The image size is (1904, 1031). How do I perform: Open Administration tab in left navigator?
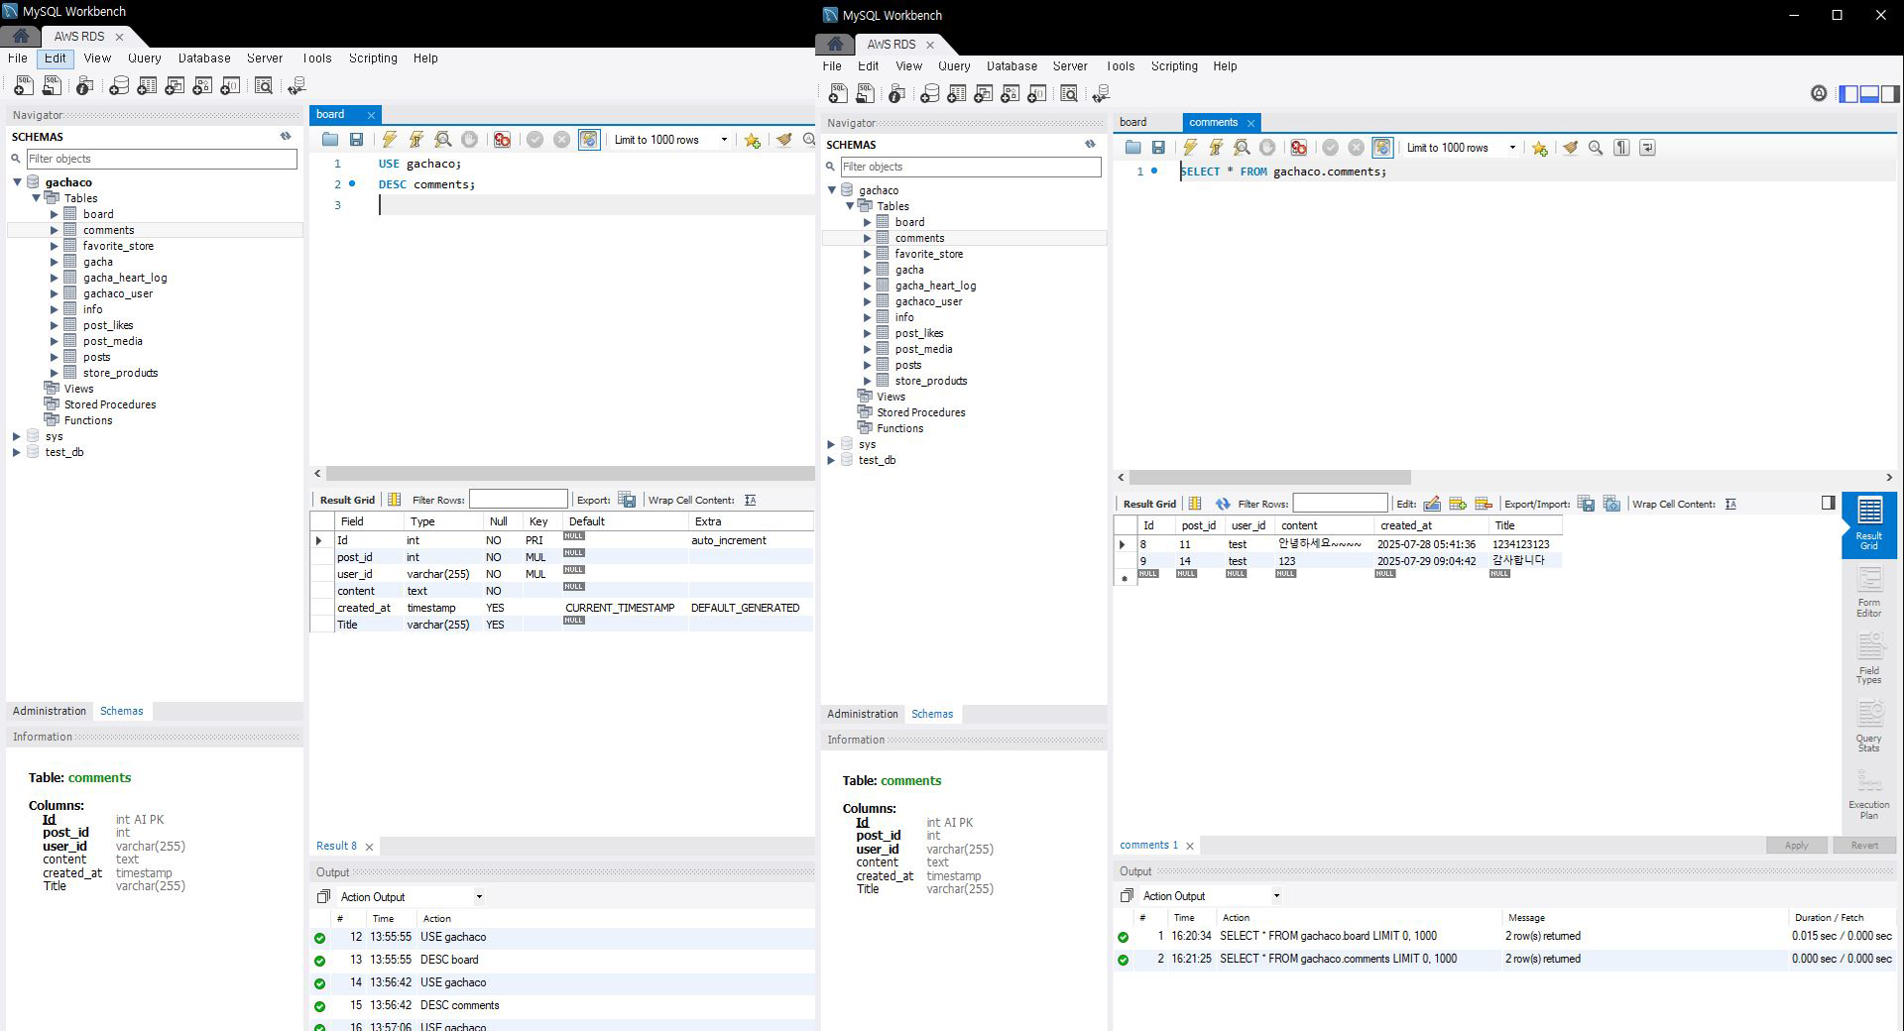click(x=50, y=711)
